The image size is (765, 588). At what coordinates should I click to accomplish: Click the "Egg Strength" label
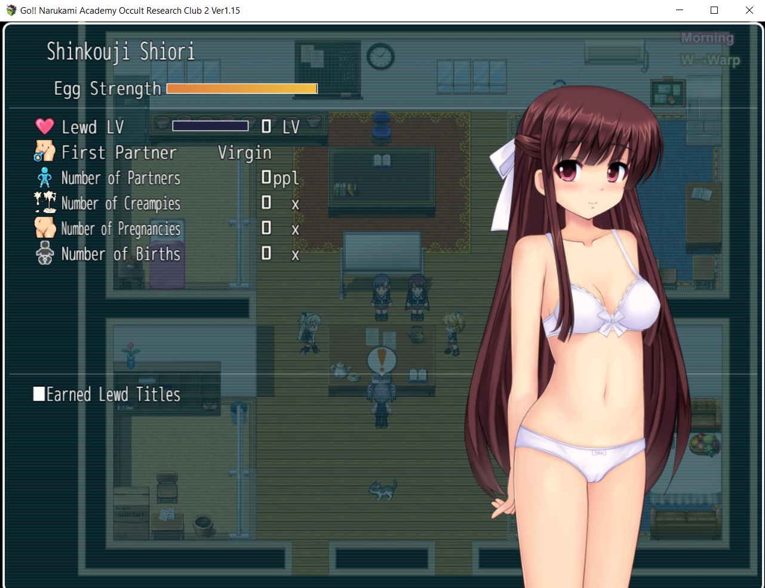point(107,88)
